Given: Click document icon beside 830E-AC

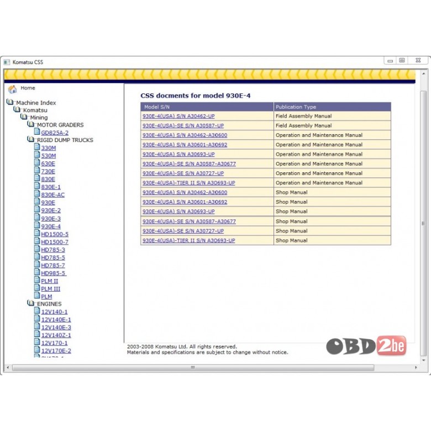Looking at the screenshot, I should (x=37, y=193).
